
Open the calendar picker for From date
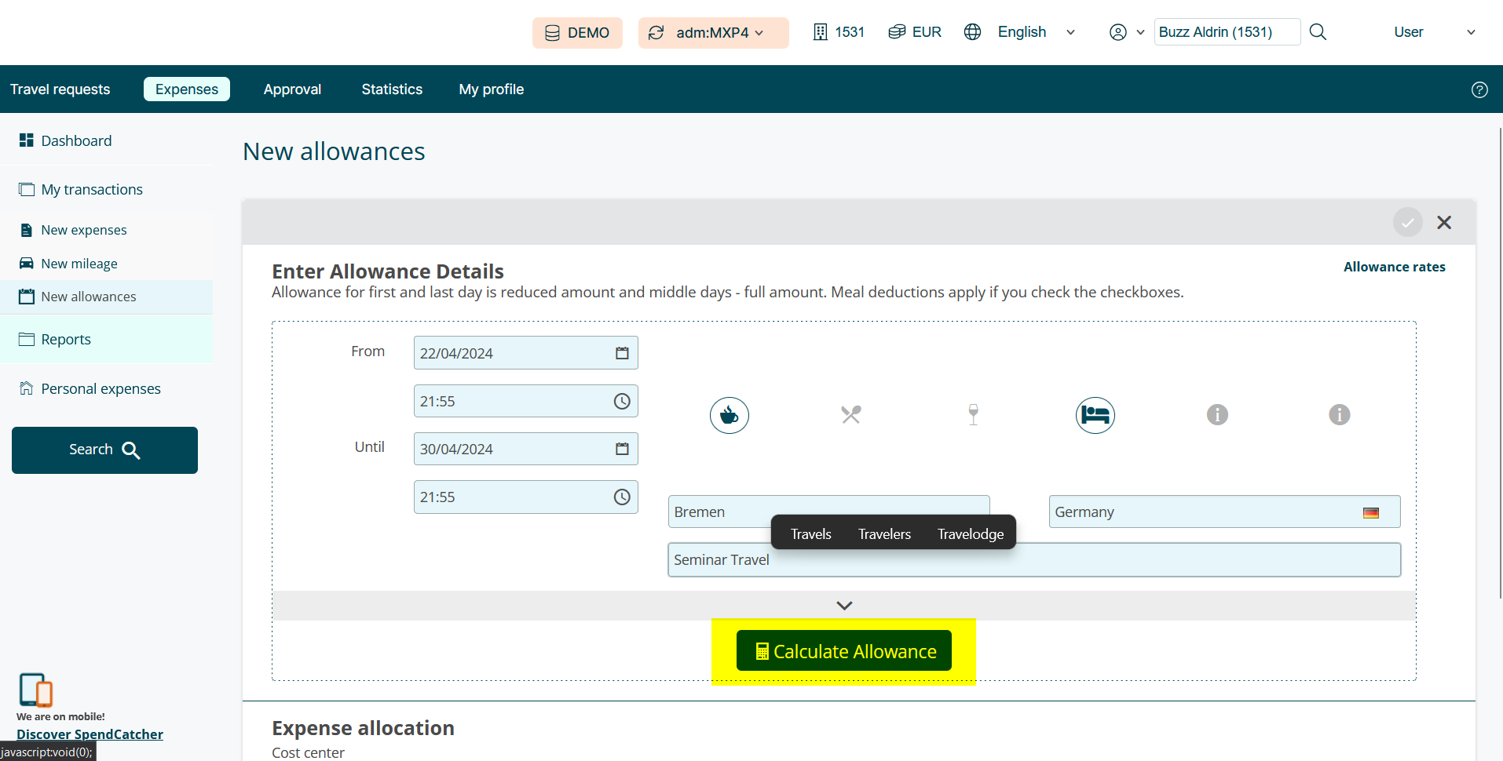click(622, 353)
